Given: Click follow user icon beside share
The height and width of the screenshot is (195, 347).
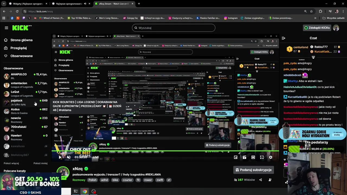Looking at the screenshot, I should coord(270,180).
